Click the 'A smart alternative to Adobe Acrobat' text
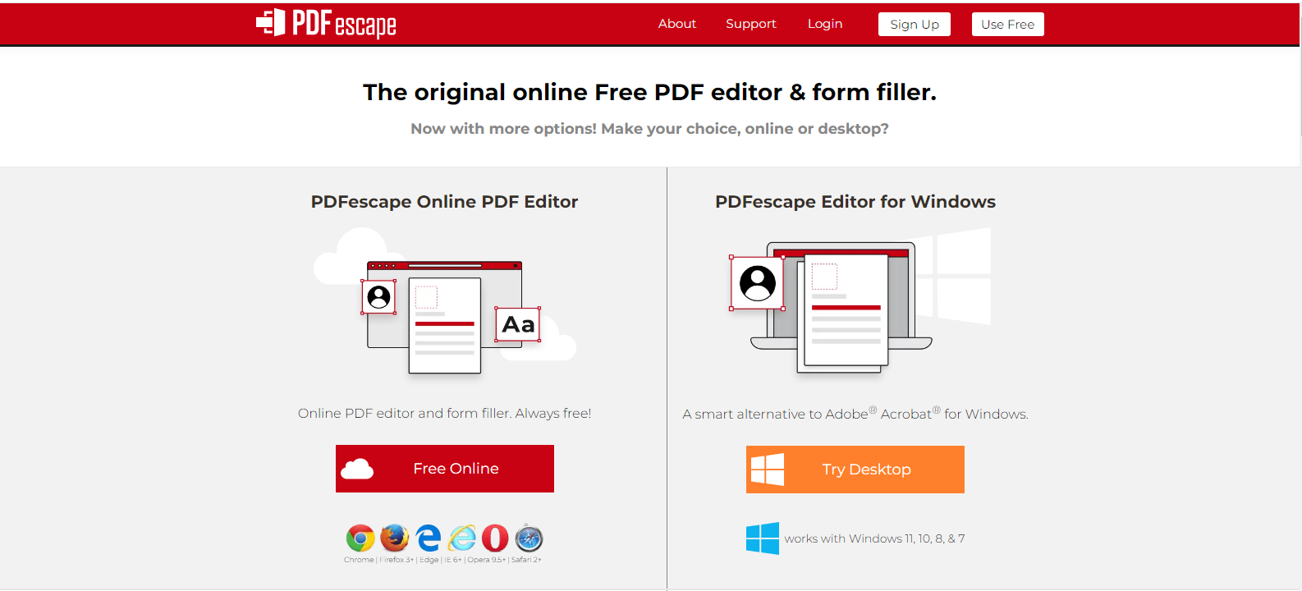Viewport: 1302px width, 591px height. click(x=855, y=414)
